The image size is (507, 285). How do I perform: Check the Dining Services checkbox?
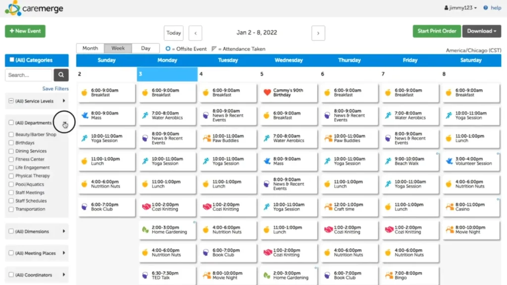point(11,151)
